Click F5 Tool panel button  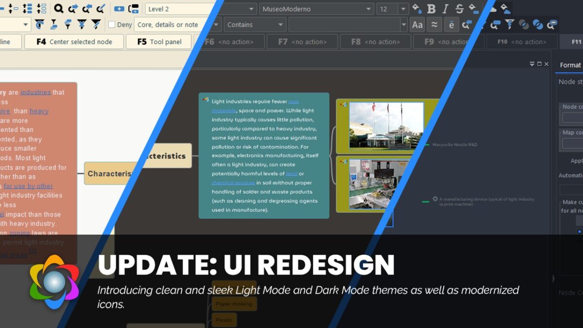click(x=159, y=42)
